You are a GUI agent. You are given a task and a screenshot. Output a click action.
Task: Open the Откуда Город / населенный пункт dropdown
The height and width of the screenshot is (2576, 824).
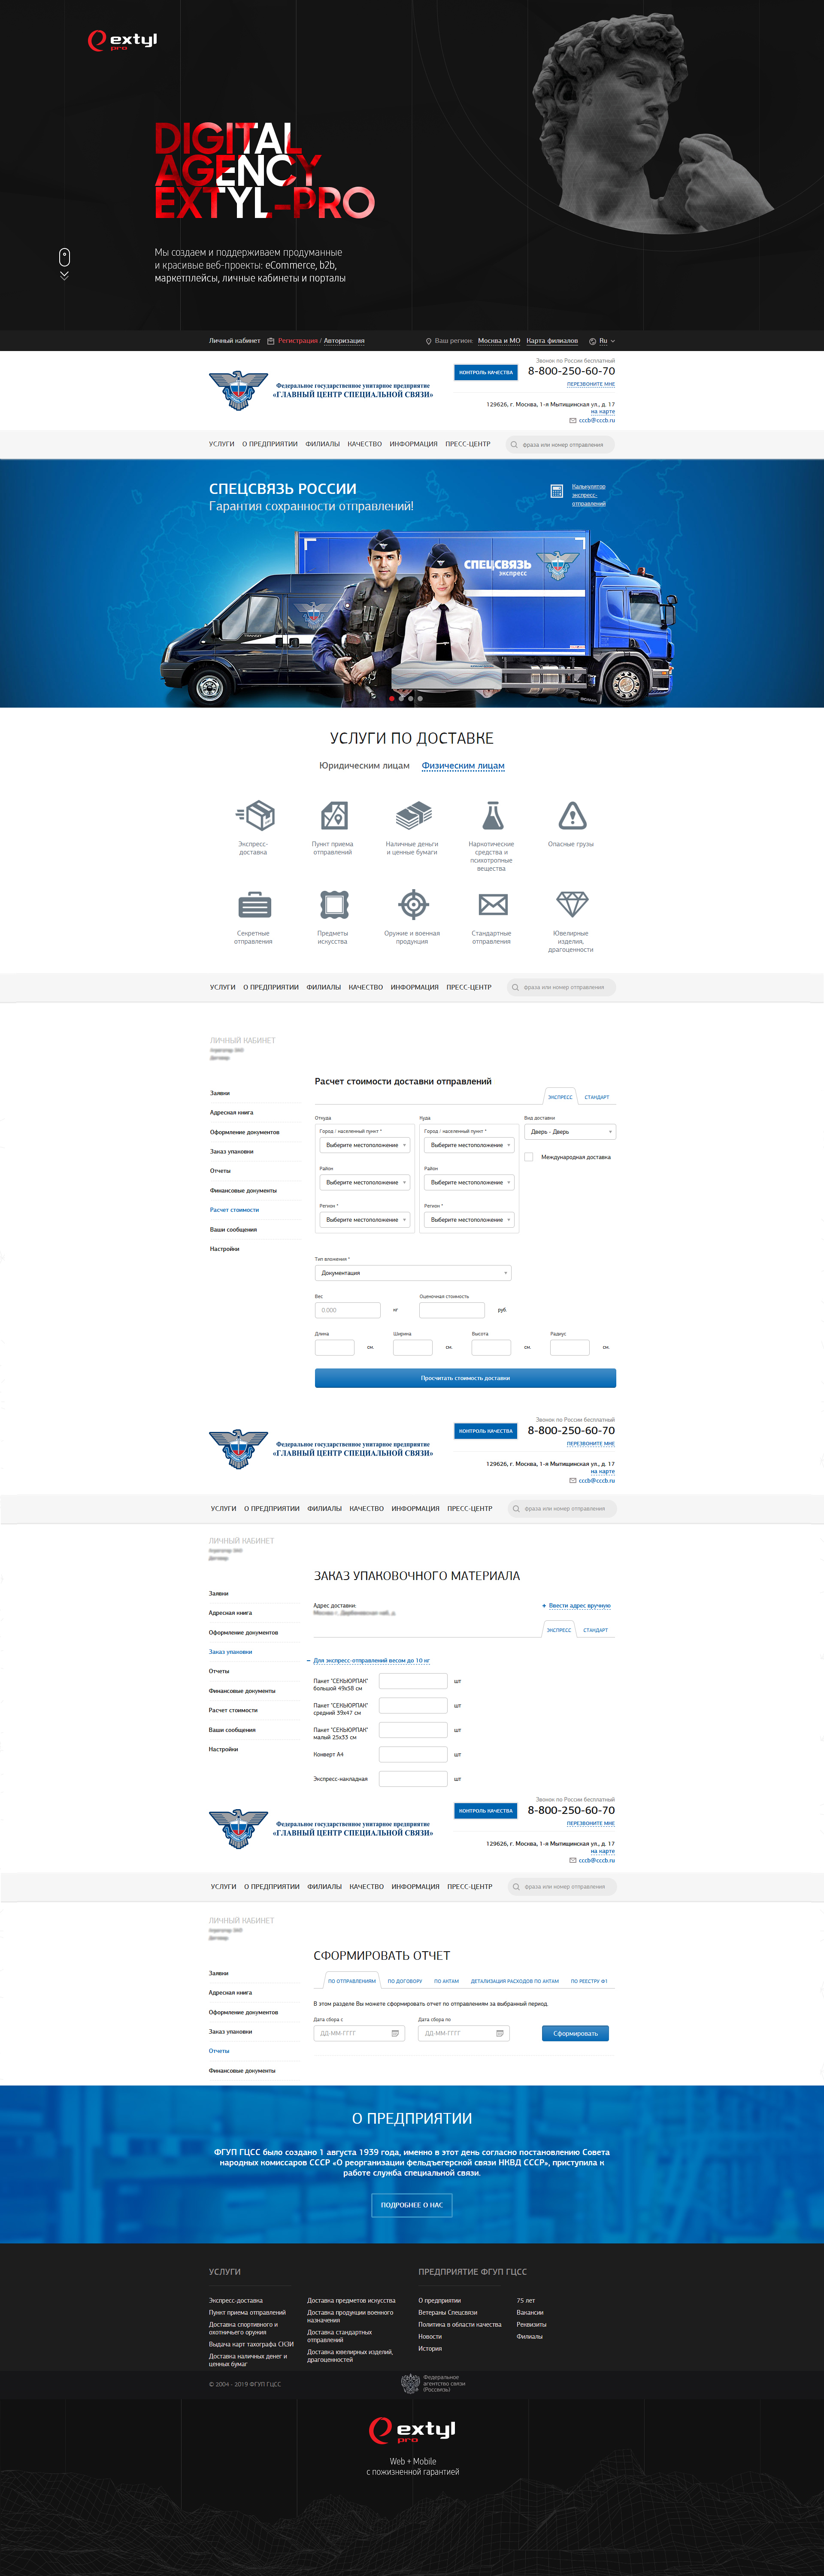(x=364, y=1145)
